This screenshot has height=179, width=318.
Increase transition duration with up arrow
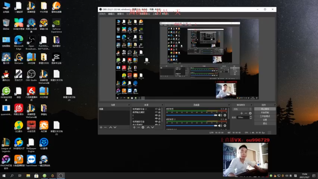click(251, 117)
